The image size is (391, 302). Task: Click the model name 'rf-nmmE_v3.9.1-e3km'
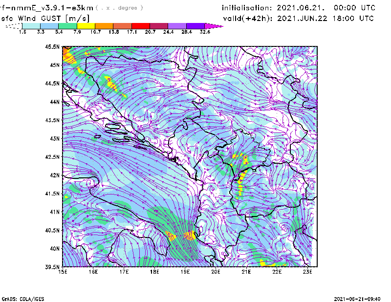click(46, 8)
